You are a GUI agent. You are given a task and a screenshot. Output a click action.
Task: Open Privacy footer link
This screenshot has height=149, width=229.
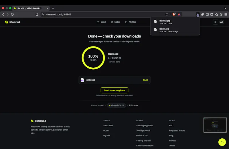coord(172,140)
